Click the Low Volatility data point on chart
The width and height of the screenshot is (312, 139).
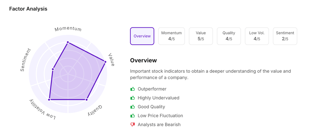point(49,99)
